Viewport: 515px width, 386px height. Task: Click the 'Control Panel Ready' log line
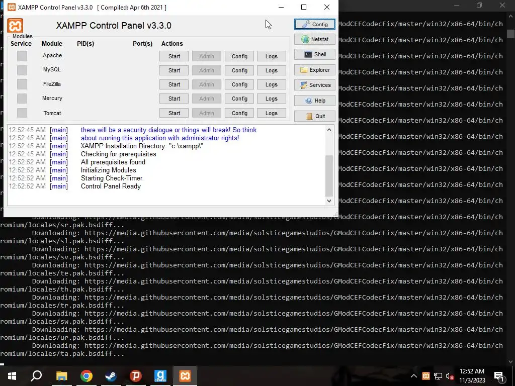click(x=111, y=186)
